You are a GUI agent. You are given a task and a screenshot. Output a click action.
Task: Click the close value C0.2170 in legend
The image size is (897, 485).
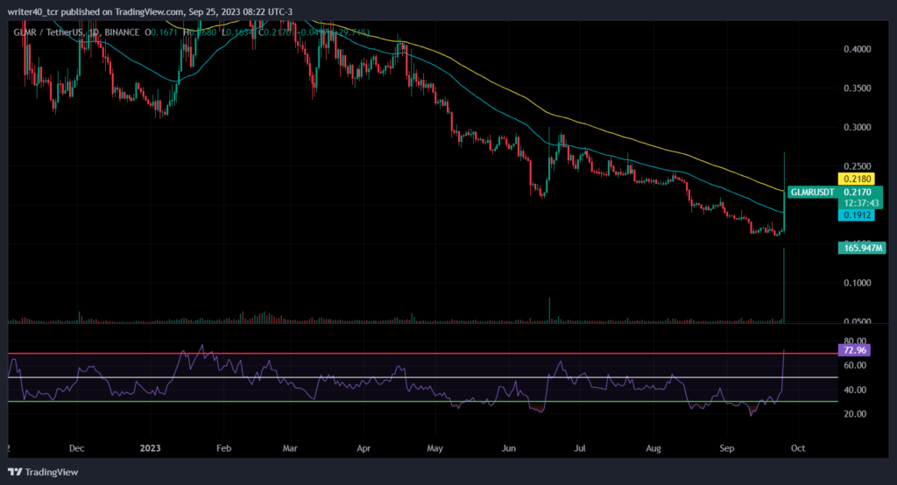[x=275, y=32]
